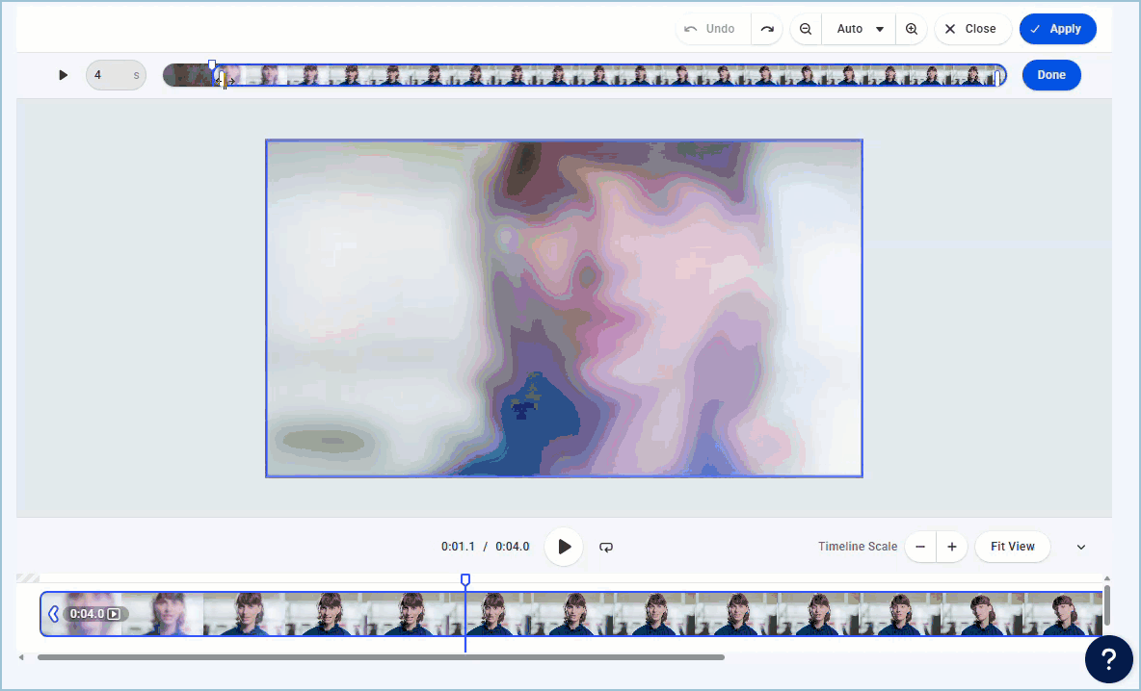This screenshot has height=691, width=1141.
Task: Click the Undo icon
Action: point(712,29)
